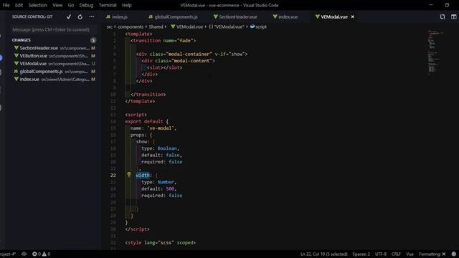Open the View menu
The width and height of the screenshot is (459, 258).
pyautogui.click(x=57, y=5)
